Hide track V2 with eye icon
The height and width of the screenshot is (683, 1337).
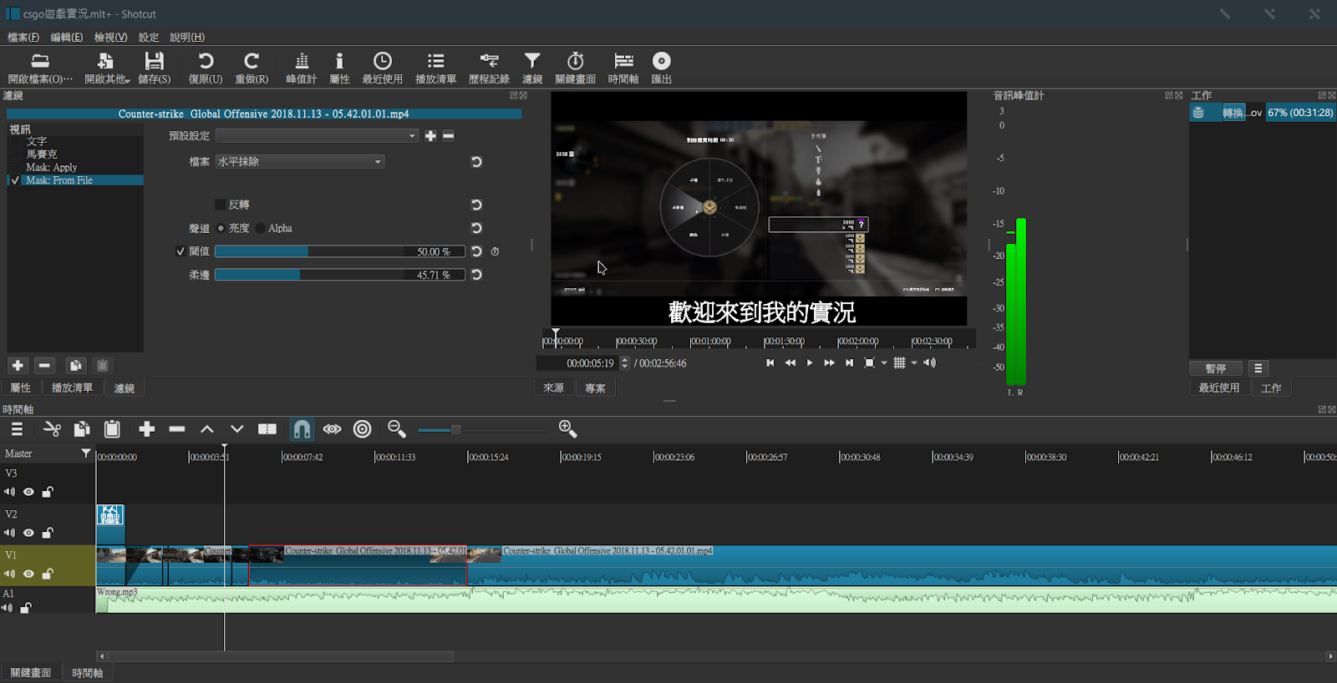coord(28,533)
